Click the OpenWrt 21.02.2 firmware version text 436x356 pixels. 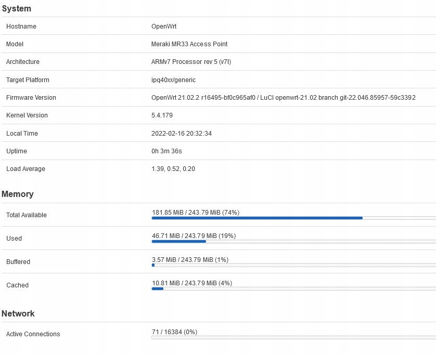283,98
